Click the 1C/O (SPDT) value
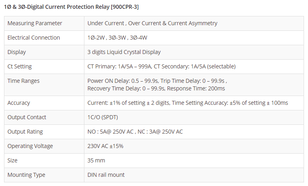 click(x=103, y=117)
